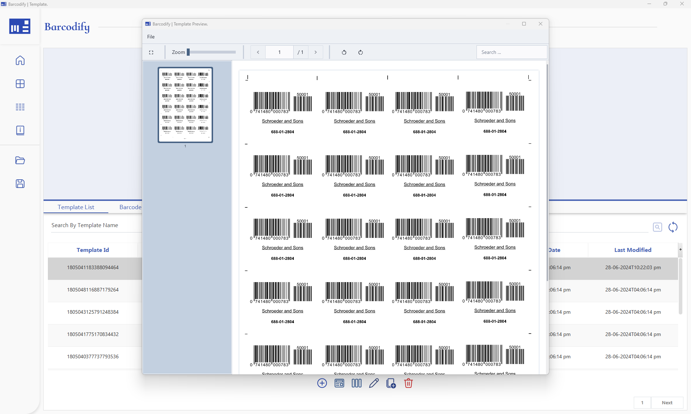Click the barcode columns icon in bottom toolbar
The image size is (691, 414).
click(x=356, y=383)
